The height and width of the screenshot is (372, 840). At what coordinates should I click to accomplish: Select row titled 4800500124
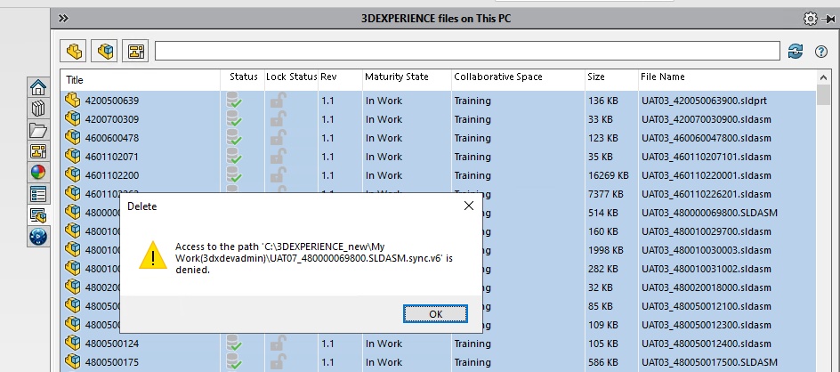coord(438,343)
